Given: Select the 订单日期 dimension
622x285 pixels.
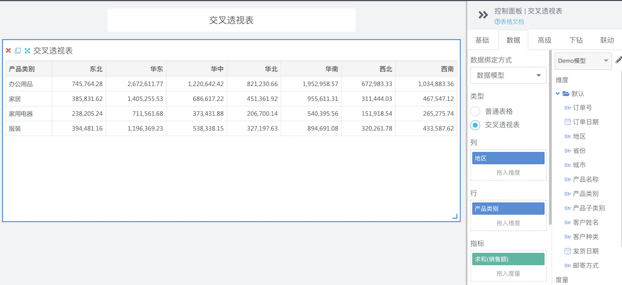Looking at the screenshot, I should tap(586, 122).
